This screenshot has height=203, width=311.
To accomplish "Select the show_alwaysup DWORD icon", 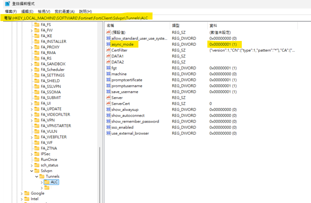I will 108,109.
